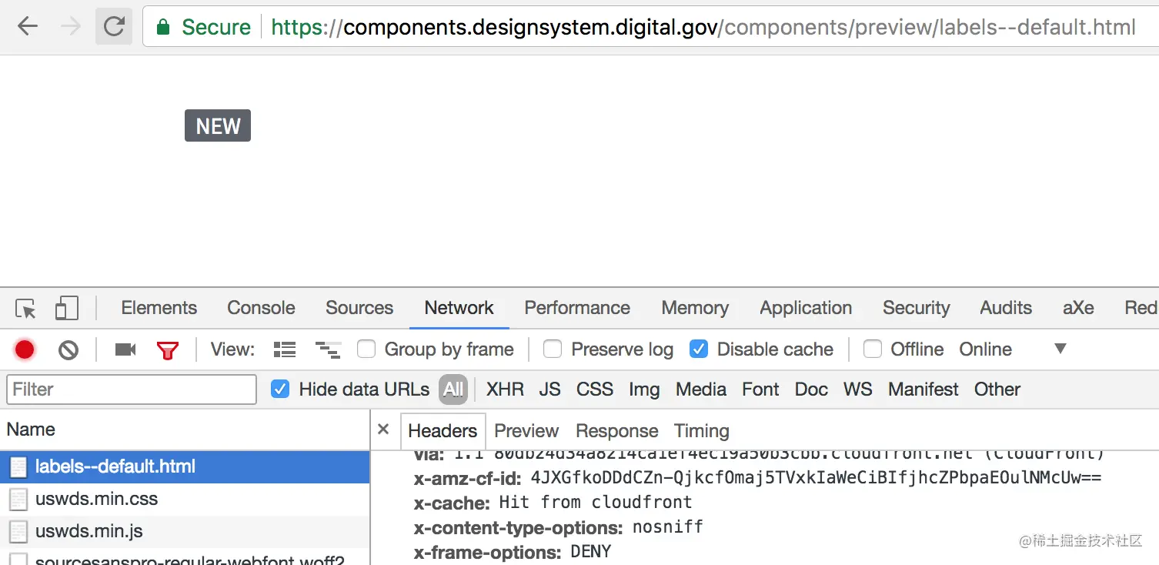Enable the Preserve log checkbox

point(553,349)
